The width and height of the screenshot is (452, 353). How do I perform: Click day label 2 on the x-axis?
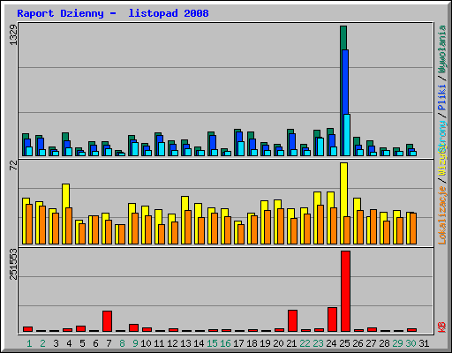pos(42,343)
